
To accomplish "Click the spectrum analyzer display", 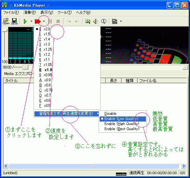I will point(21,45).
